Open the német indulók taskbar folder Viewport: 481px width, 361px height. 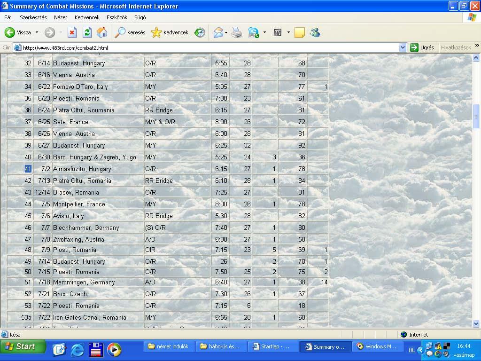click(x=169, y=346)
